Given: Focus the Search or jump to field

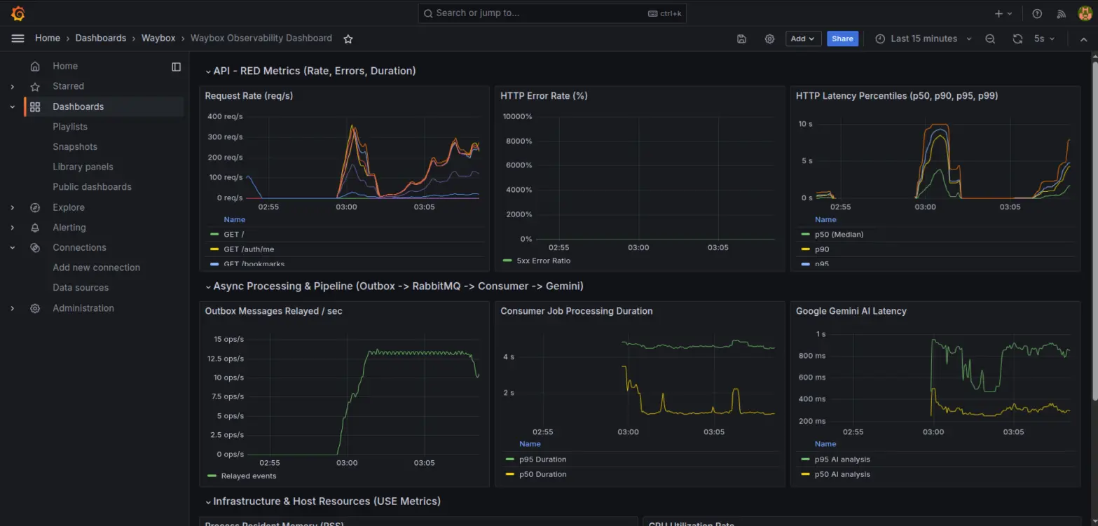Looking at the screenshot, I should point(553,13).
